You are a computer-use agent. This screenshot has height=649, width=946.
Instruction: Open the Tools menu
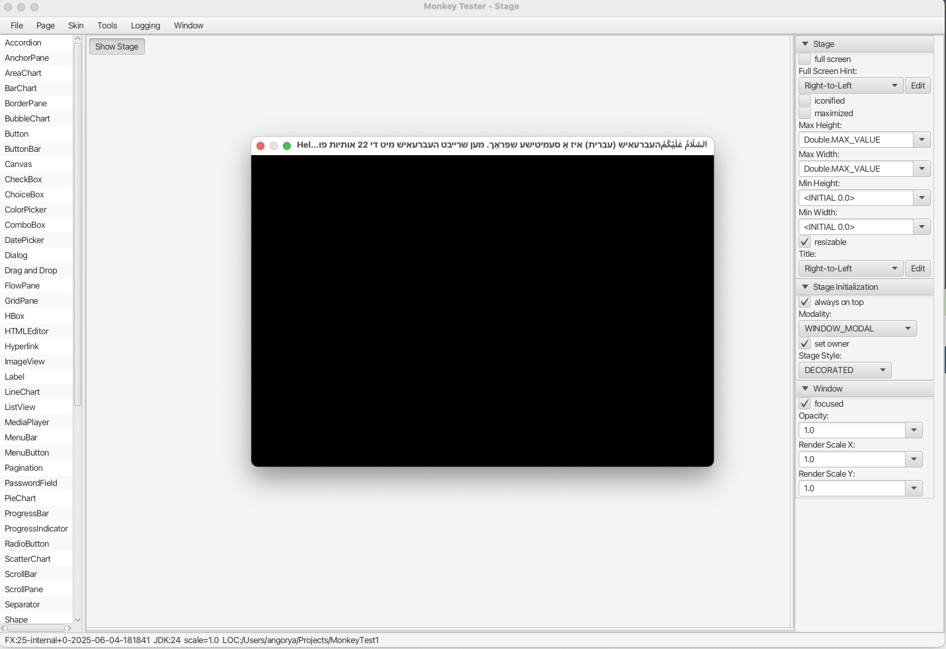(x=107, y=26)
